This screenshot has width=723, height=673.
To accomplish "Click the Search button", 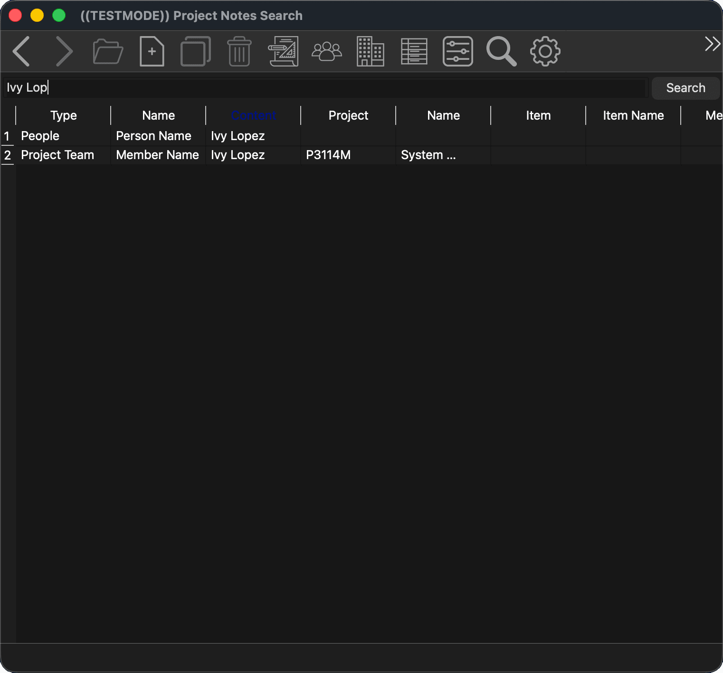I will 685,88.
